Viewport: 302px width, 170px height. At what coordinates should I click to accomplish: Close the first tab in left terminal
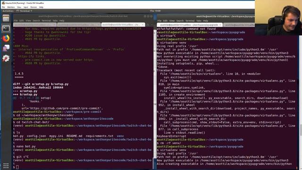(55, 25)
